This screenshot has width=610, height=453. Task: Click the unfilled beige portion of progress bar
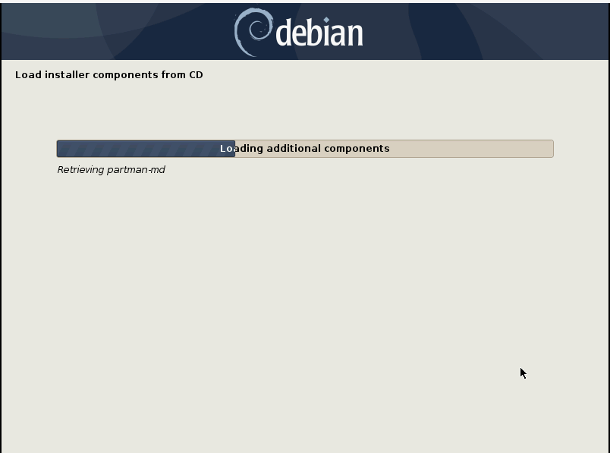point(394,149)
